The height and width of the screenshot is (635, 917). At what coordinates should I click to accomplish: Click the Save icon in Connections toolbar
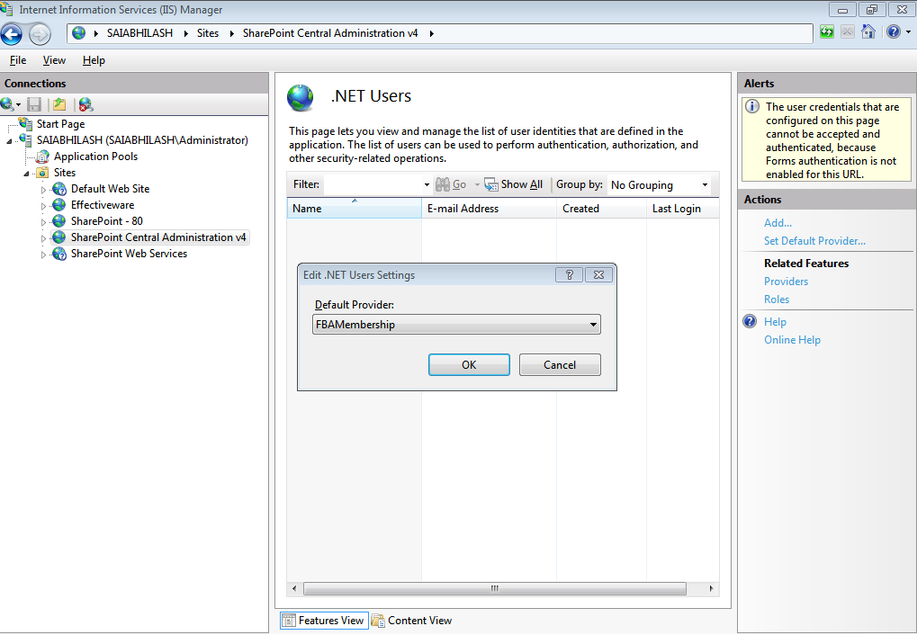point(34,104)
